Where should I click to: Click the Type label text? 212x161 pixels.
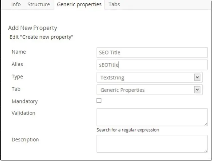[x=17, y=77]
